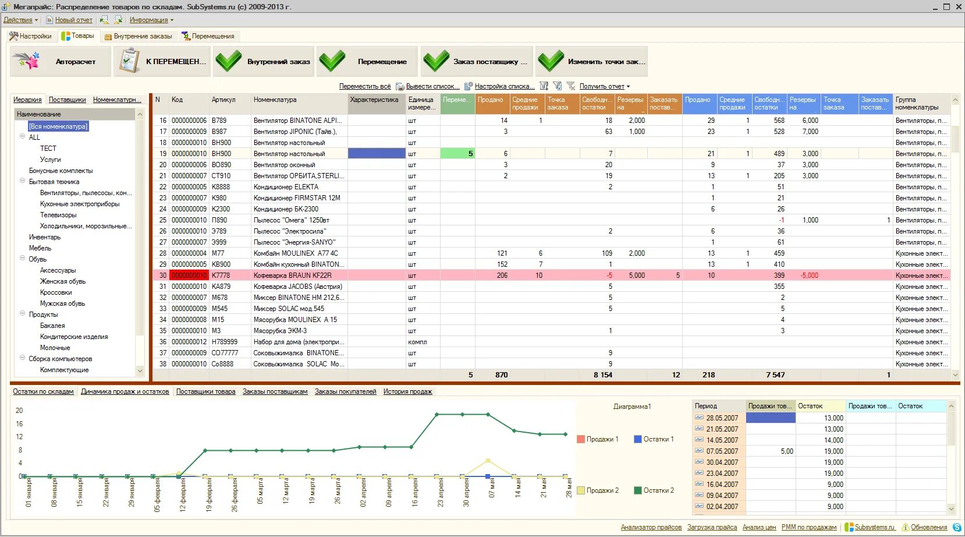Click the Изменить точки зак... button
Viewport: 965px width, 537px height.
[x=591, y=61]
